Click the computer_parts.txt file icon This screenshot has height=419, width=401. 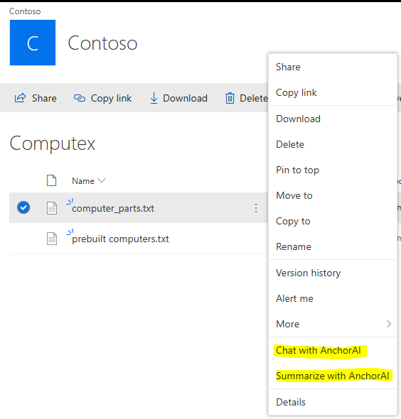52,208
